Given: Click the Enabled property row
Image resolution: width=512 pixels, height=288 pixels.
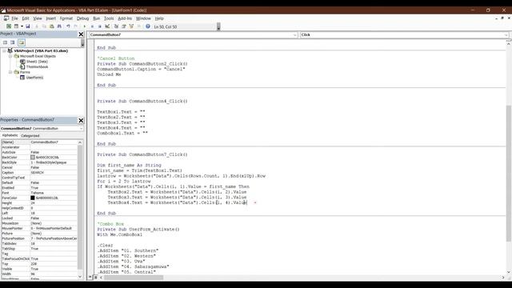Looking at the screenshot, I should click(39, 188).
